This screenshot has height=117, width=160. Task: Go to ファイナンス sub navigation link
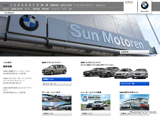pyautogui.click(x=55, y=9)
